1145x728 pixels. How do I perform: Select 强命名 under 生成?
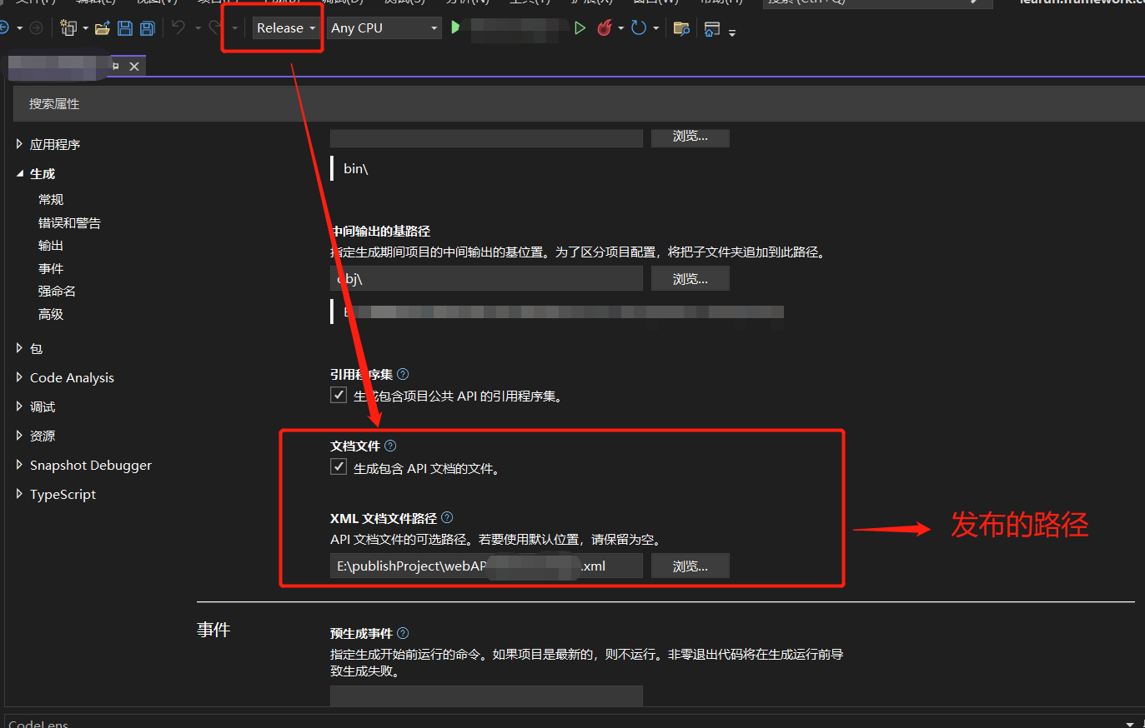pos(57,291)
